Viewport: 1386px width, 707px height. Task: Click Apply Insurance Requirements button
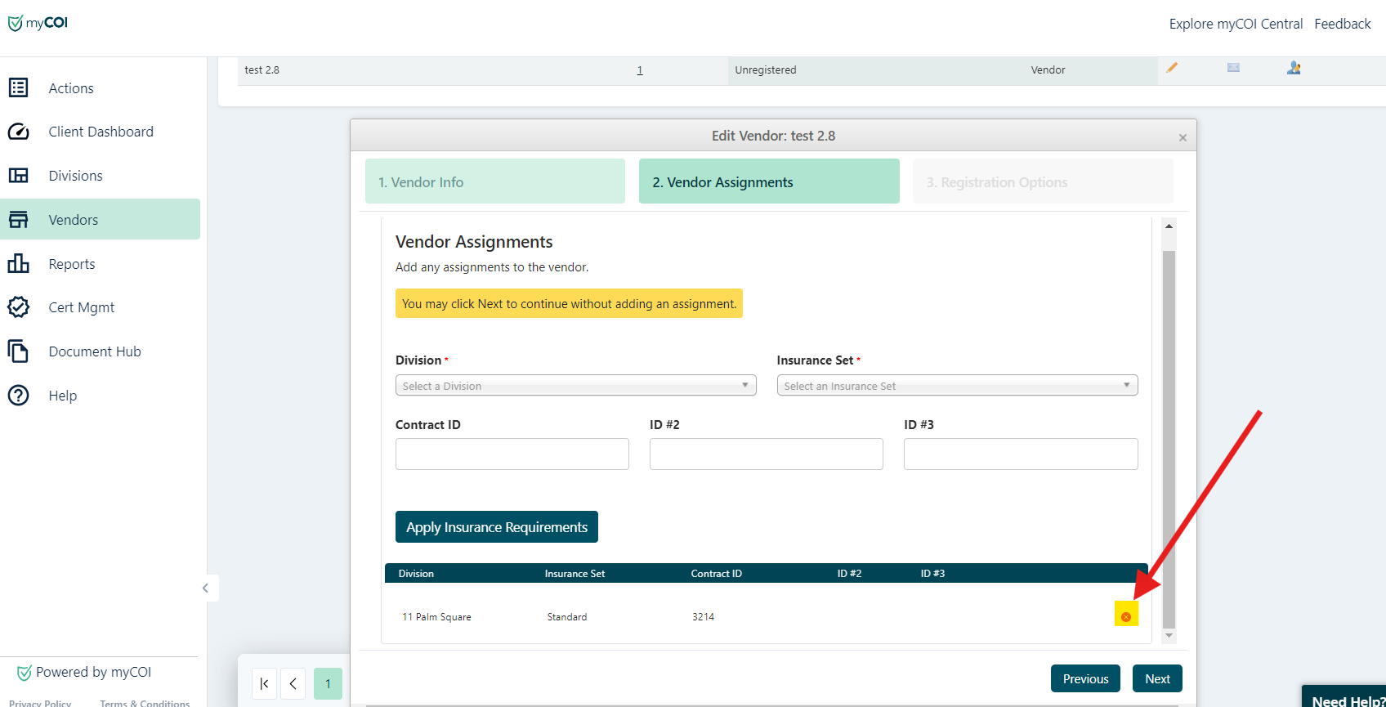(497, 527)
